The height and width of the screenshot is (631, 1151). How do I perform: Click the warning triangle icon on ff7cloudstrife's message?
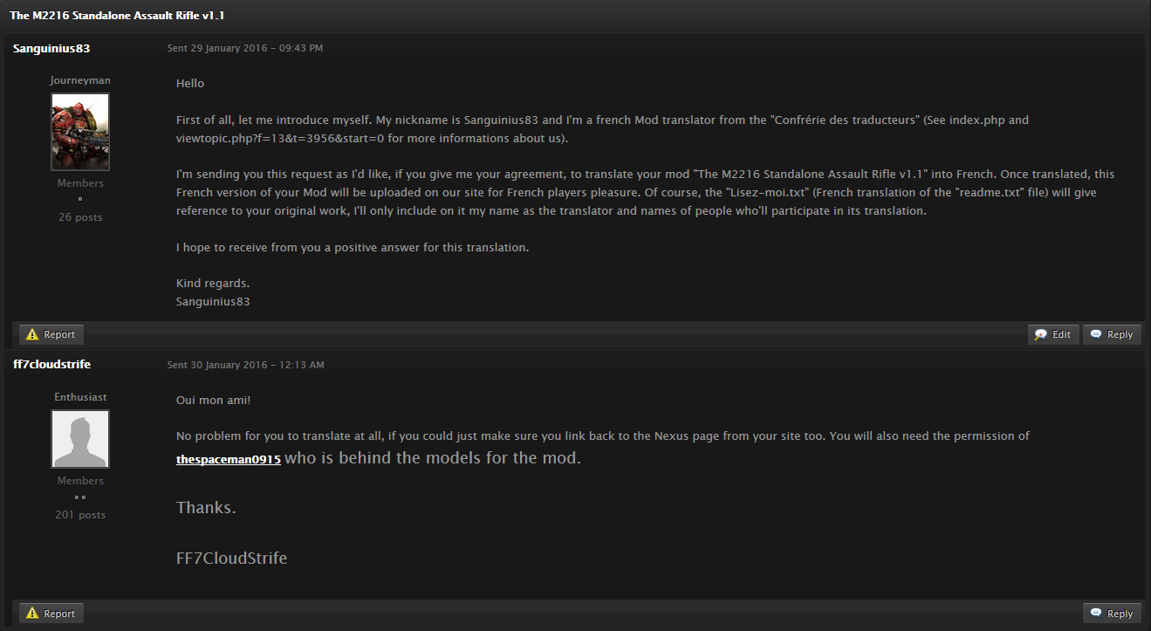point(32,614)
